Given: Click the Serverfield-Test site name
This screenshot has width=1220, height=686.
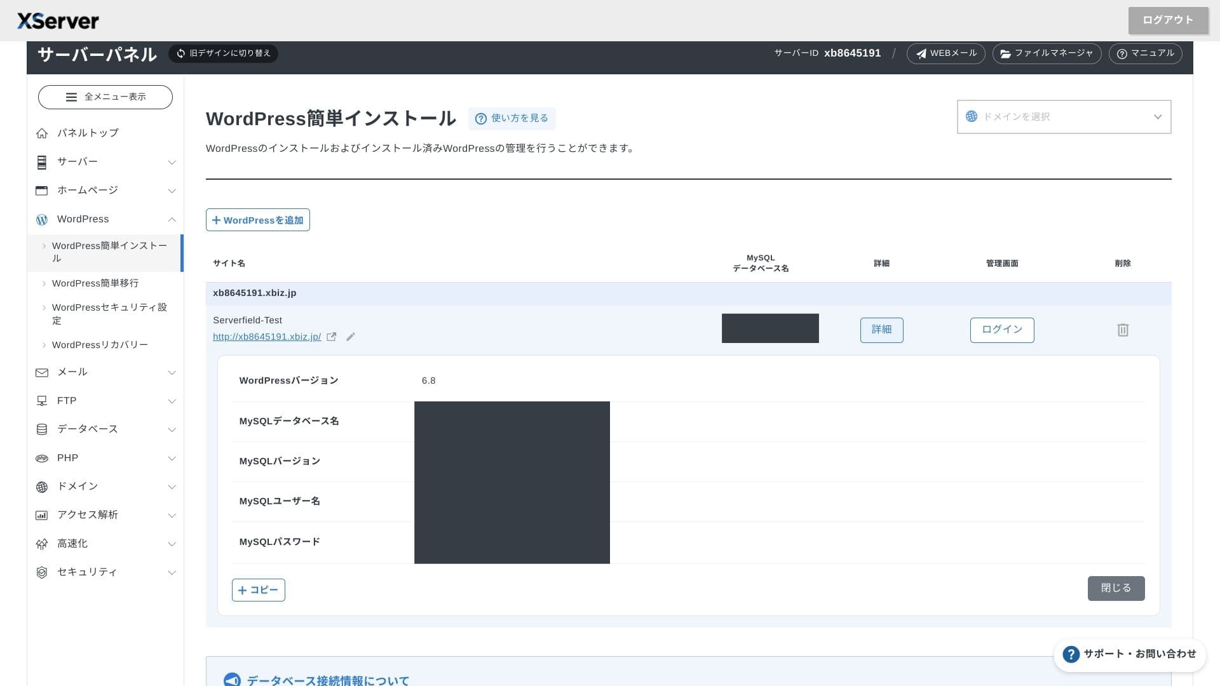Looking at the screenshot, I should pyautogui.click(x=247, y=321).
